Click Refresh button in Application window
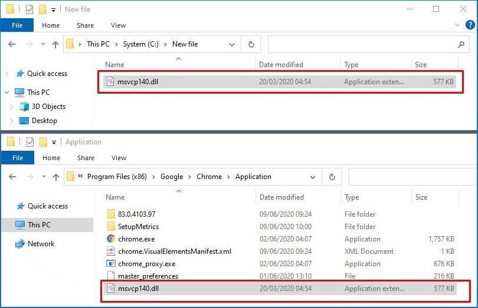 [332, 177]
